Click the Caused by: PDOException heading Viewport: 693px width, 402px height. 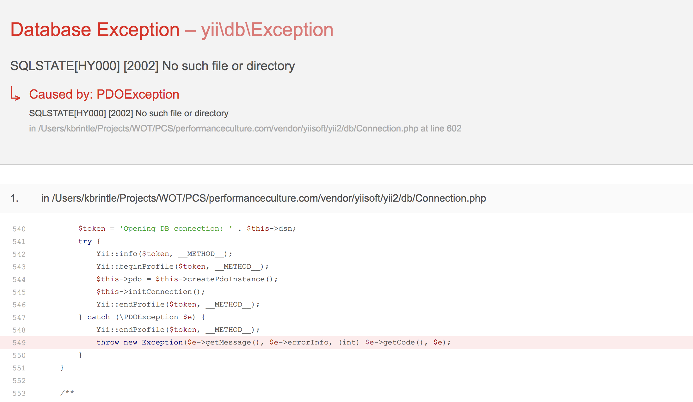point(104,94)
